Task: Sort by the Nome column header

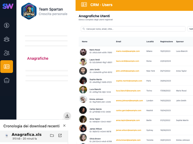Action: pyautogui.click(x=85, y=41)
